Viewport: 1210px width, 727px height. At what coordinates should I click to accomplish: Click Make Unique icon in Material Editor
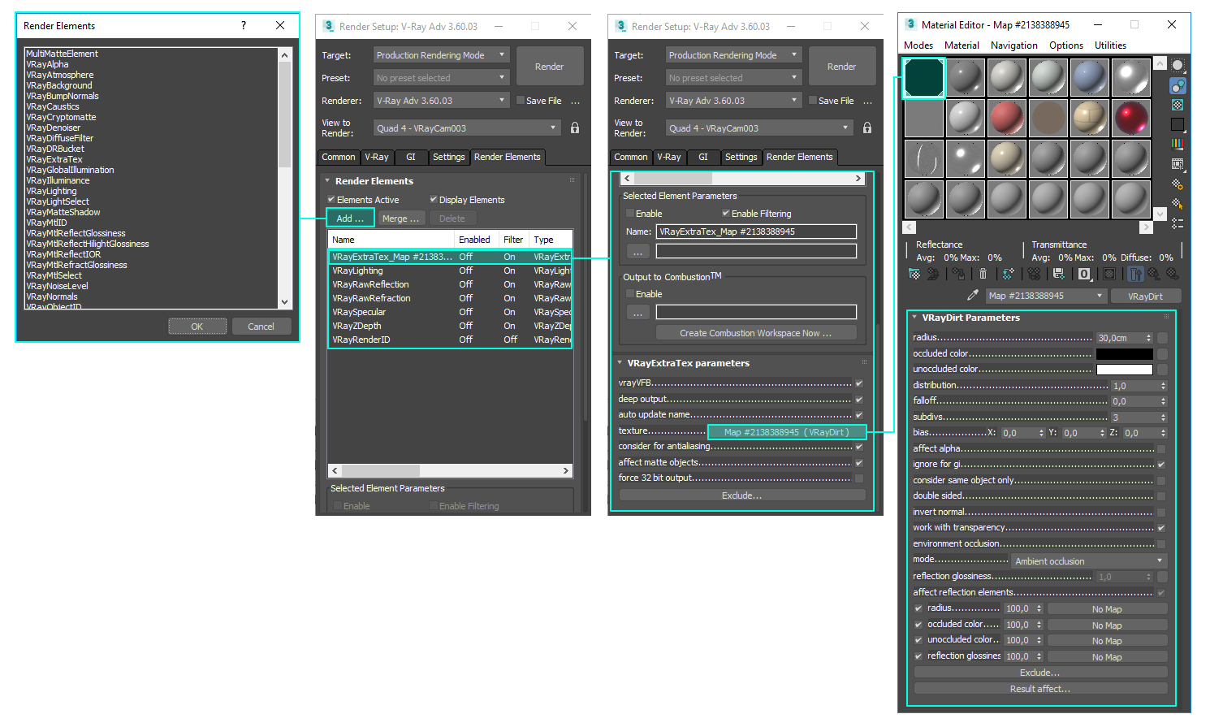click(1034, 274)
